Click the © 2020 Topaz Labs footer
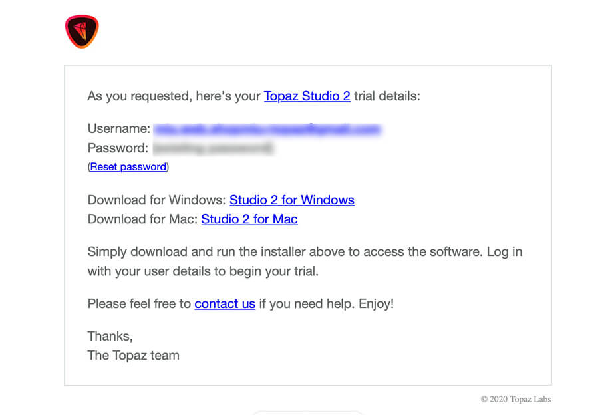The image size is (612, 415). [x=516, y=399]
